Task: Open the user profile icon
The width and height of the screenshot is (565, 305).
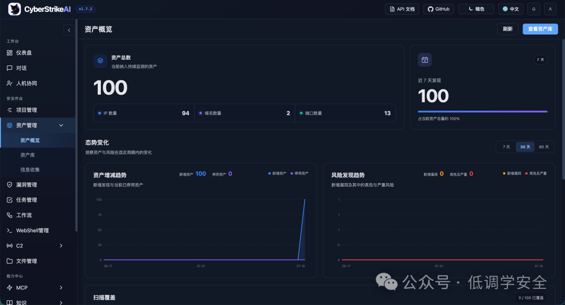Action: [550, 9]
